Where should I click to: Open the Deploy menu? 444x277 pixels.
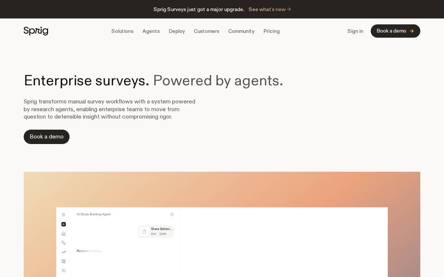coord(177,31)
